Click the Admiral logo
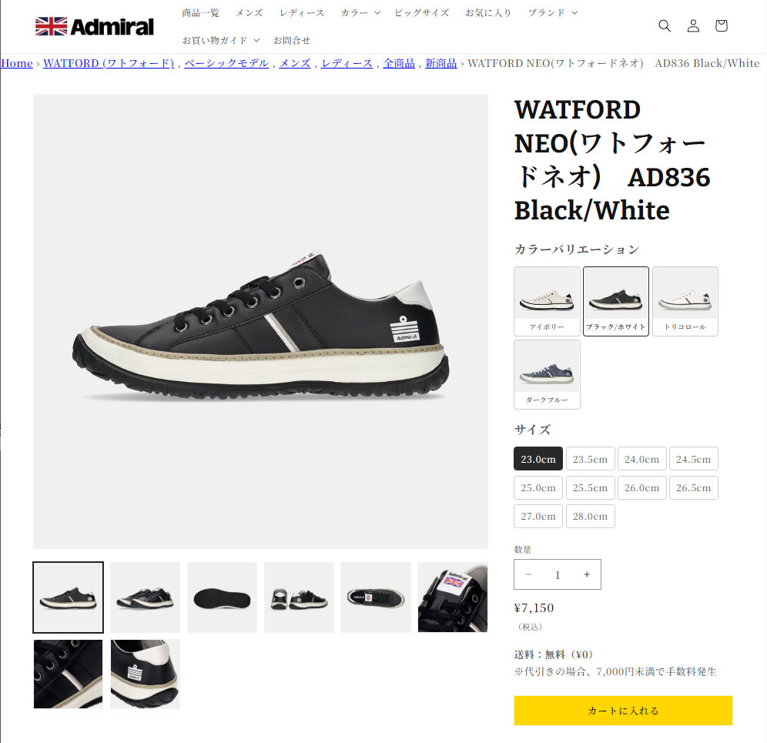 (x=95, y=26)
